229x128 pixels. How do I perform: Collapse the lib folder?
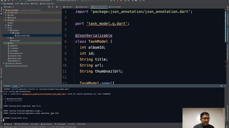pyautogui.click(x=6, y=28)
